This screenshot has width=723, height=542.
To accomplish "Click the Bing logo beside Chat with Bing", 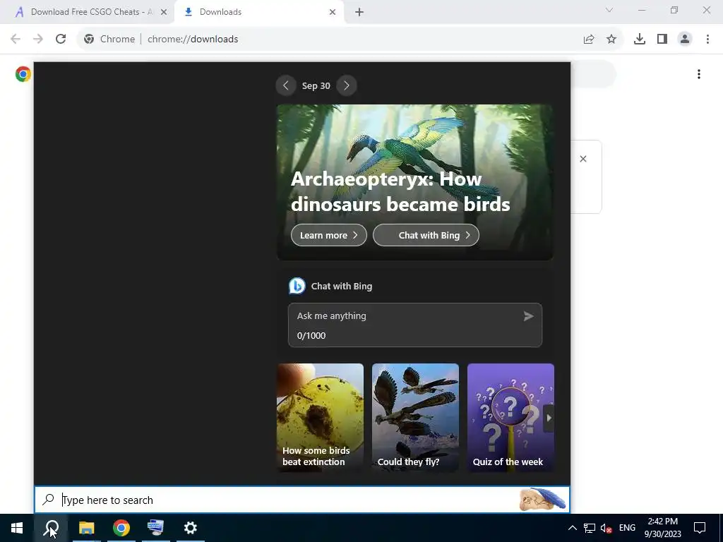I will [x=297, y=286].
